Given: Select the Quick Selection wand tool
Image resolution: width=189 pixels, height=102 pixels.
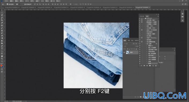Looking at the screenshot, I should [x=2, y=18].
